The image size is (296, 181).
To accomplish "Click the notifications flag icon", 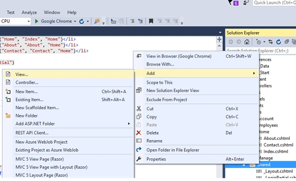I will (231, 2).
